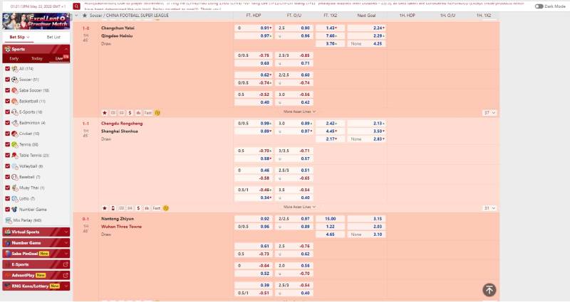The width and height of the screenshot is (570, 302).
Task: Star the Changchun Yatai match as favorite
Action: [x=105, y=112]
